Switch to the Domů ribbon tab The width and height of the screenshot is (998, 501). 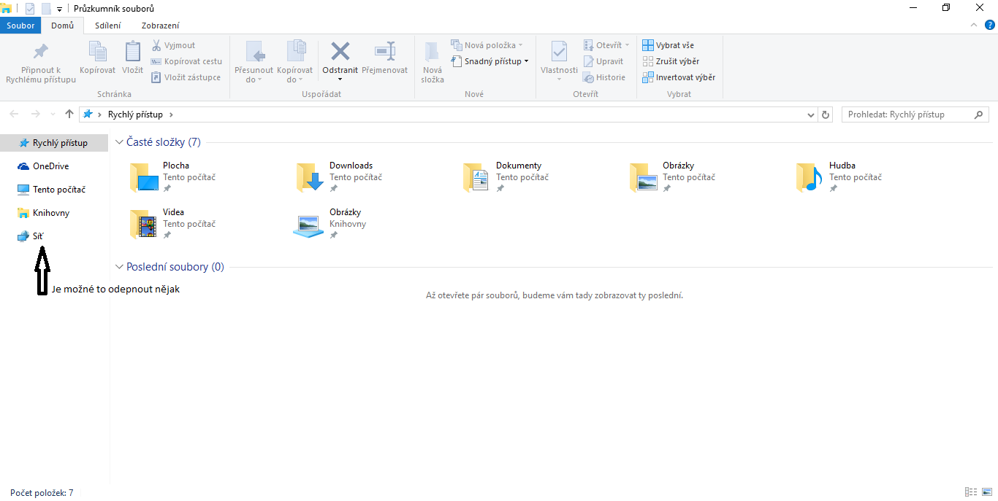(62, 26)
